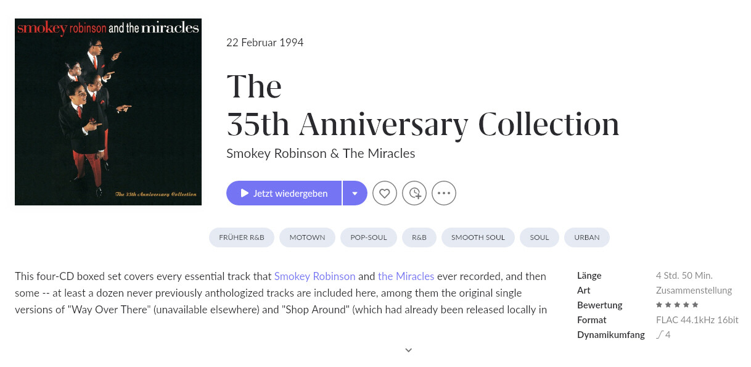Click artist name Smokey Robinson & The Miracles

(x=321, y=154)
